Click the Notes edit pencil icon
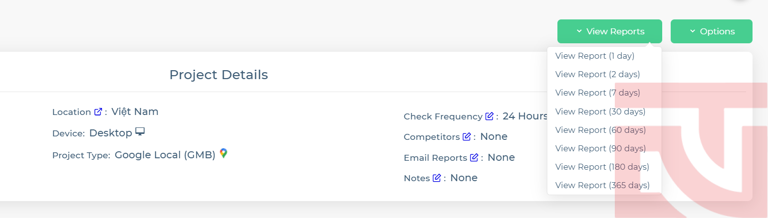The height and width of the screenshot is (218, 768). pyautogui.click(x=437, y=178)
